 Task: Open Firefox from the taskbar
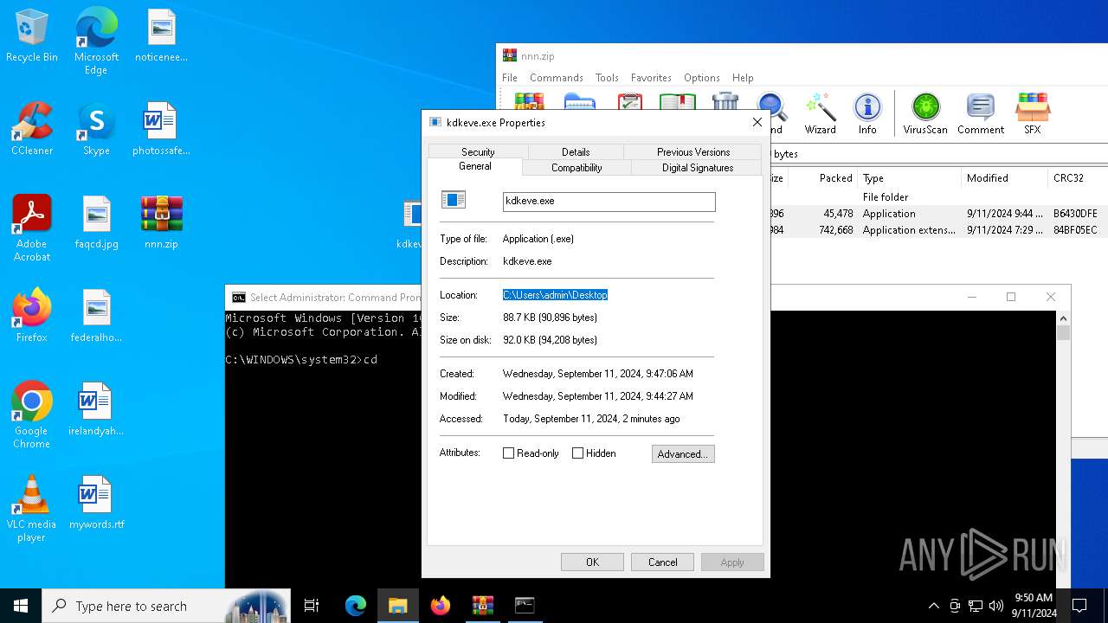441,606
